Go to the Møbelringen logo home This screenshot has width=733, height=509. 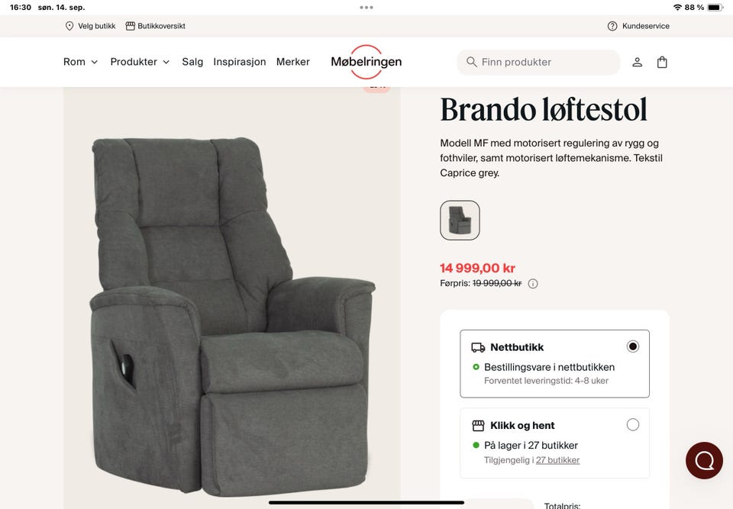366,62
